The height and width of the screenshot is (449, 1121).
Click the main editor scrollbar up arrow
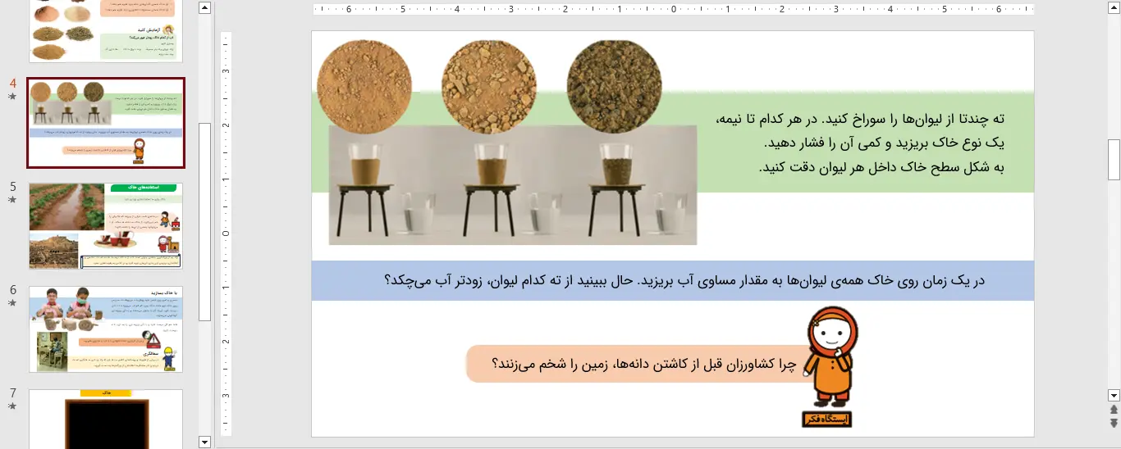[x=1114, y=7]
